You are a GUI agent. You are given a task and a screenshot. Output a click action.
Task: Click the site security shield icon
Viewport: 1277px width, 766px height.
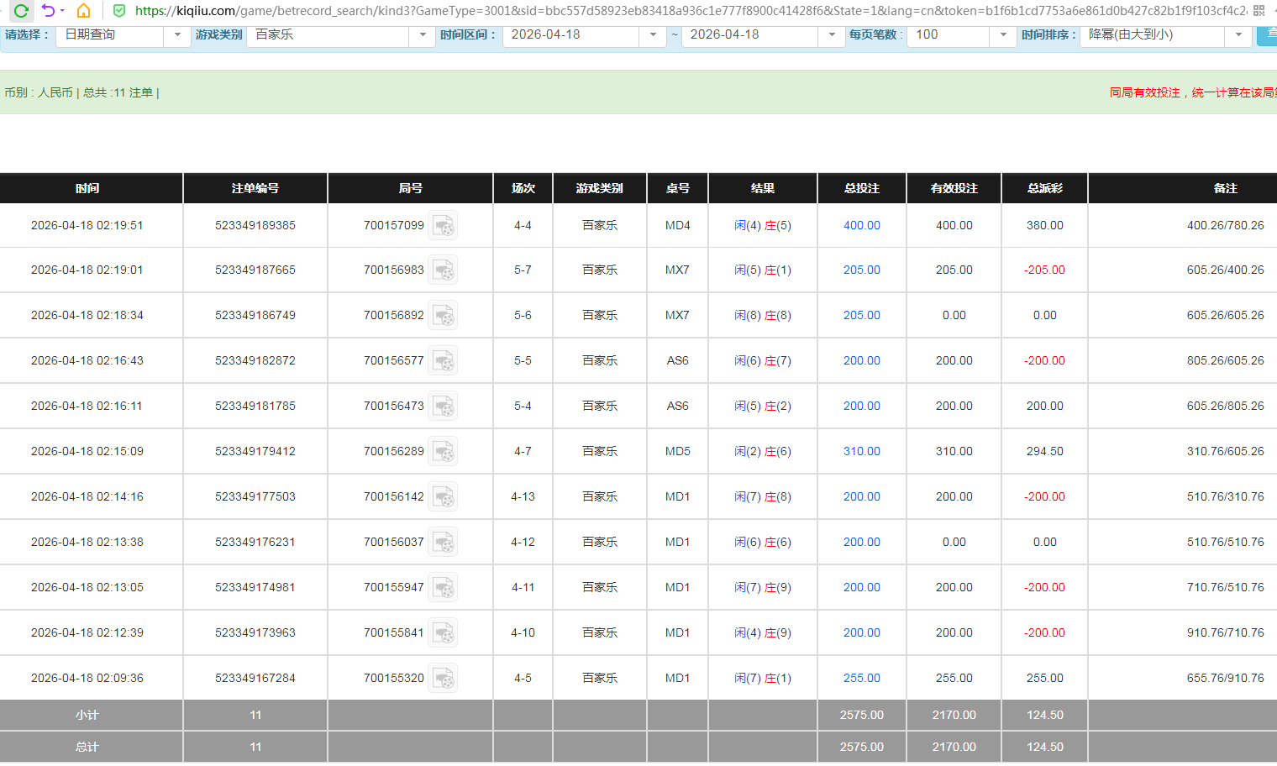(x=120, y=11)
